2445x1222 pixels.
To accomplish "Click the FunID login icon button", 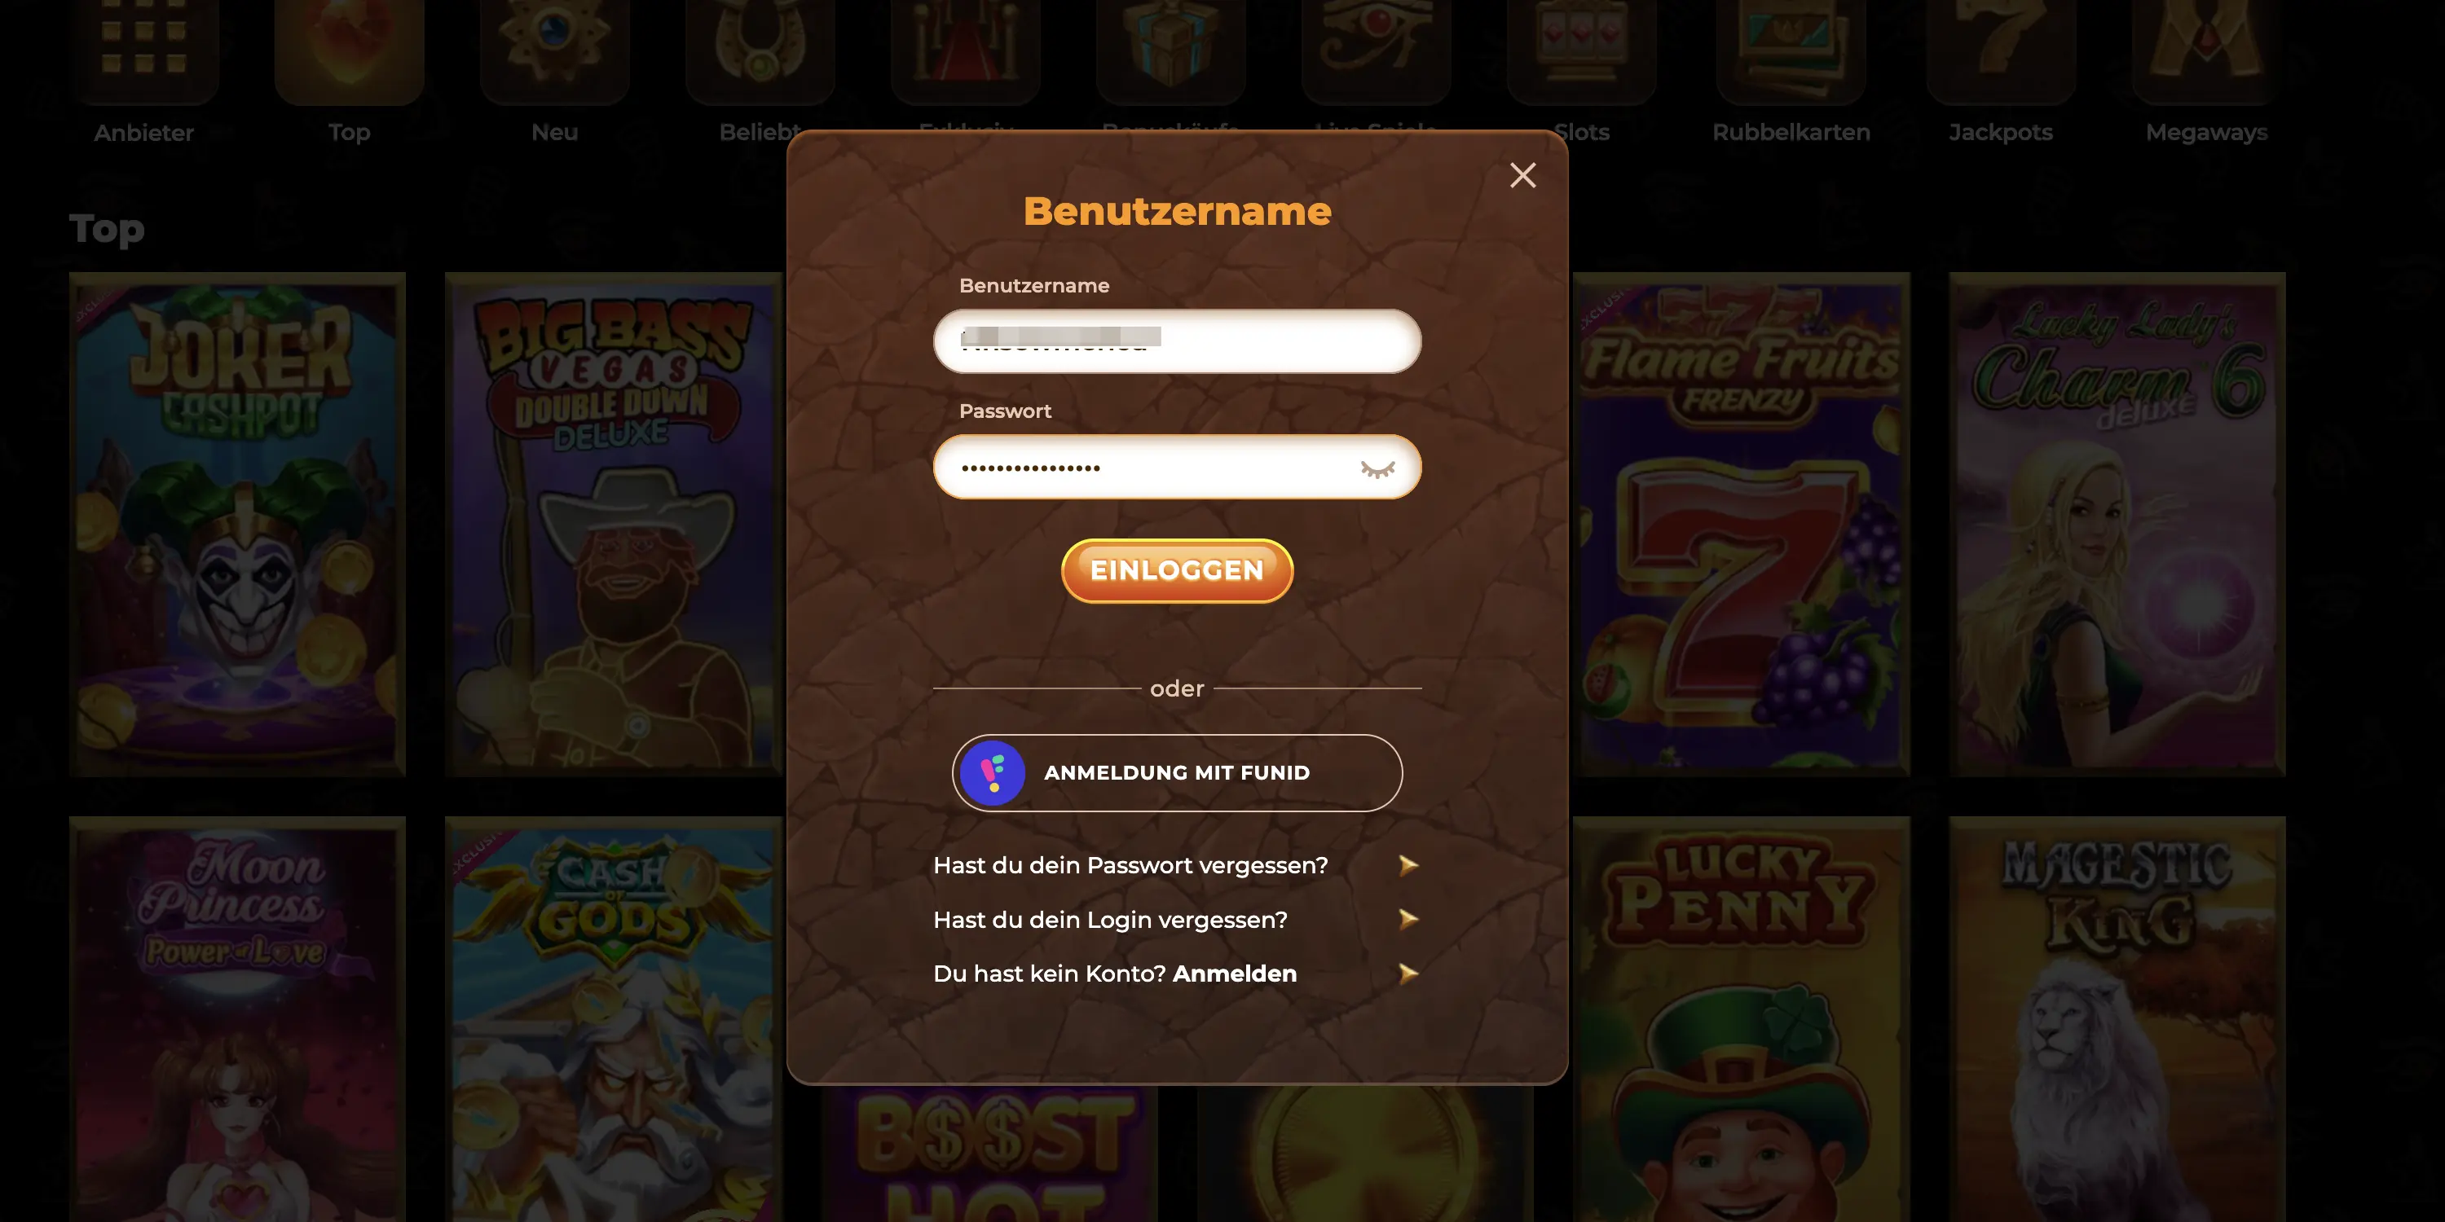I will click(993, 771).
